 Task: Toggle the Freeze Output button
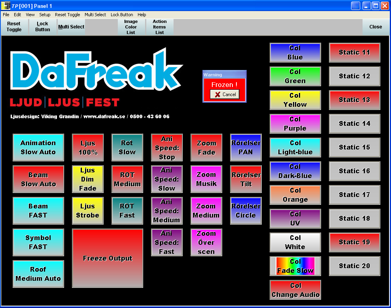coord(108,258)
